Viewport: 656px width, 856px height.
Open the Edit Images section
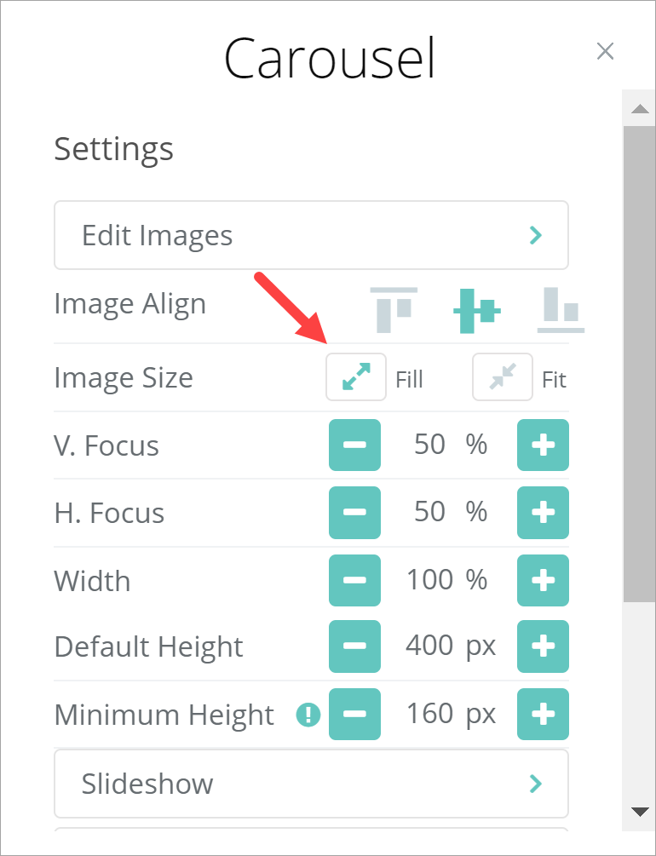(311, 235)
